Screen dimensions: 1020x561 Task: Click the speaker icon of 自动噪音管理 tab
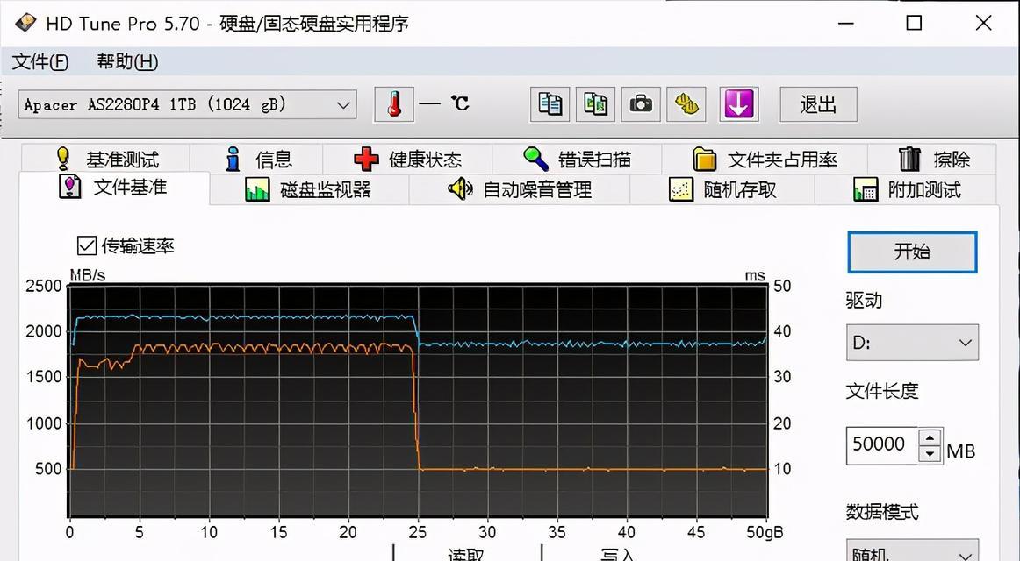tap(461, 189)
